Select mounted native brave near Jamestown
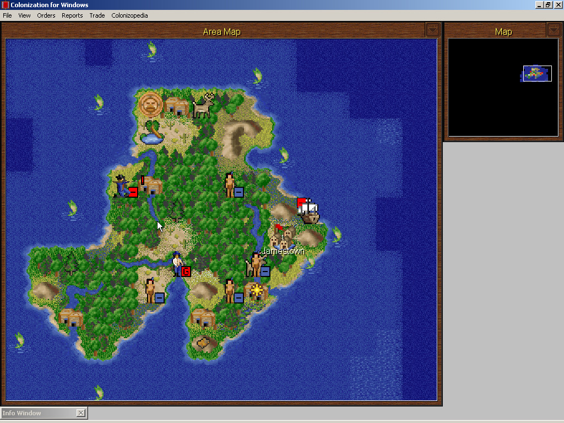 pos(258,265)
